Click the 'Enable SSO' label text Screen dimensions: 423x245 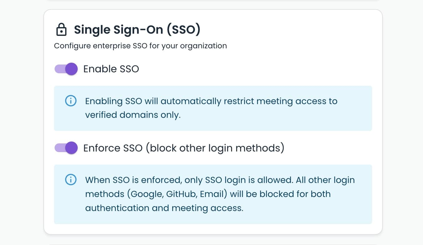[x=111, y=69]
